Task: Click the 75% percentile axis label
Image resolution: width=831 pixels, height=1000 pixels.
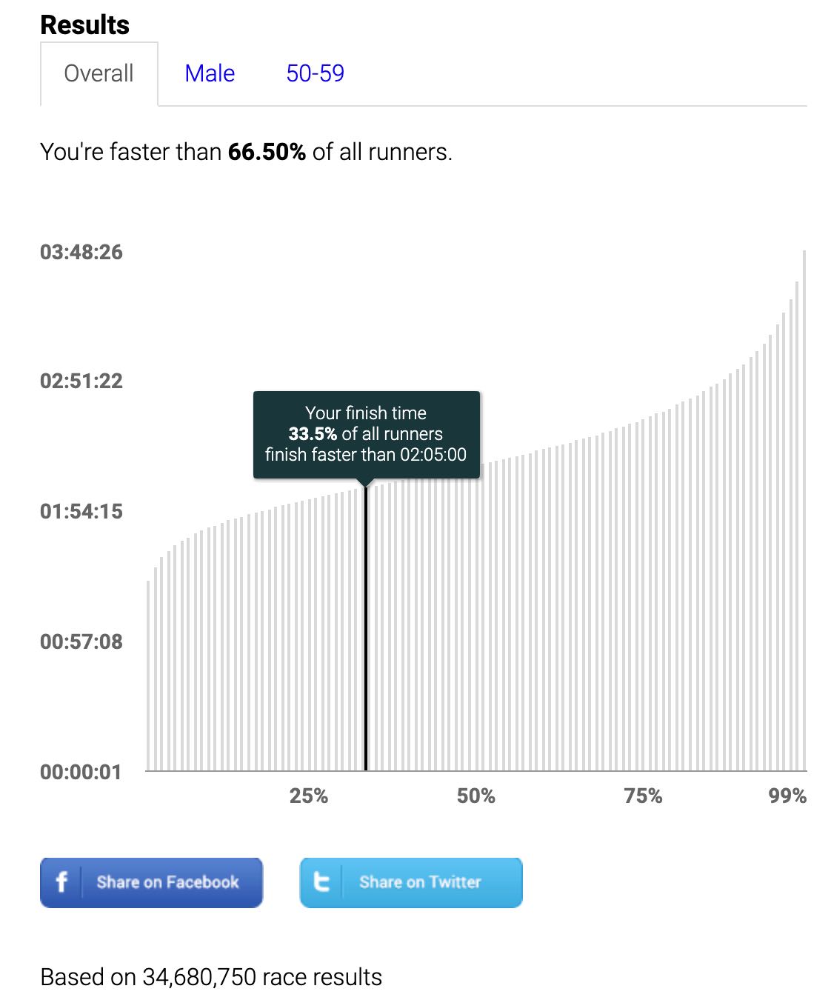Action: (x=643, y=796)
